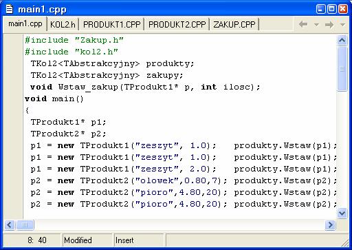Image resolution: width=352 pixels, height=250 pixels.
Task: Click the zeszyt 2.0 constructor line
Action: point(184,169)
